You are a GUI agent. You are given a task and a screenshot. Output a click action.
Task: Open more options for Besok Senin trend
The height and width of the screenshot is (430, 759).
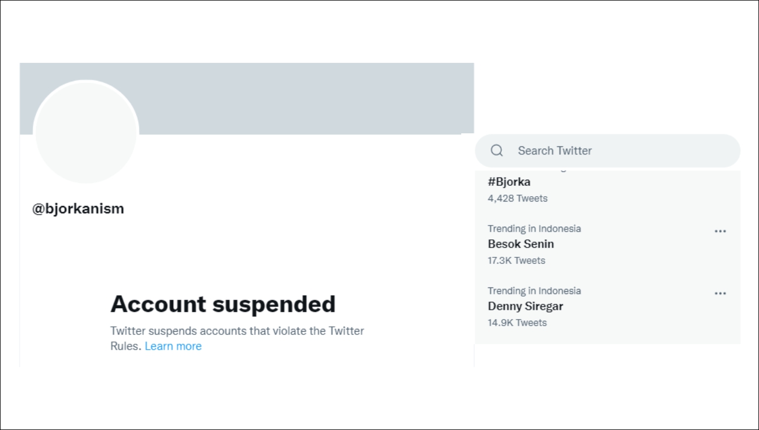[x=720, y=231]
